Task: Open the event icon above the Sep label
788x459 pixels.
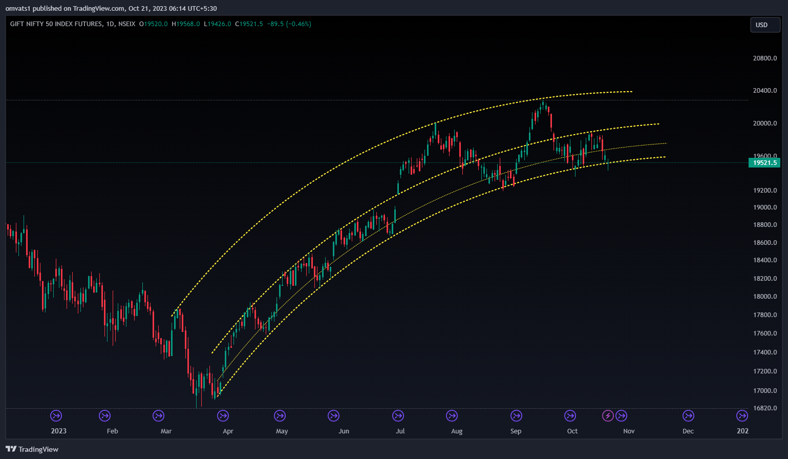Action: (x=516, y=415)
